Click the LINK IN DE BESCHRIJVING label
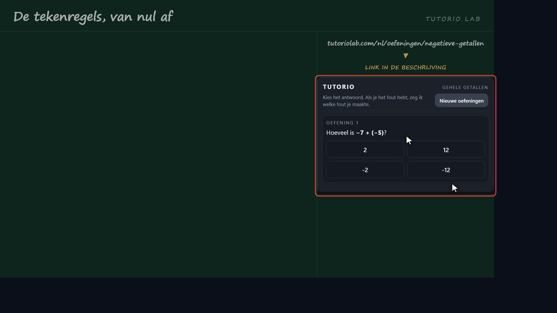 tap(405, 67)
